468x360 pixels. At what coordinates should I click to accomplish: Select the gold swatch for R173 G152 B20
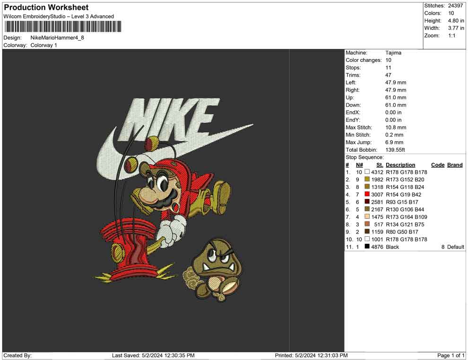coord(367,179)
